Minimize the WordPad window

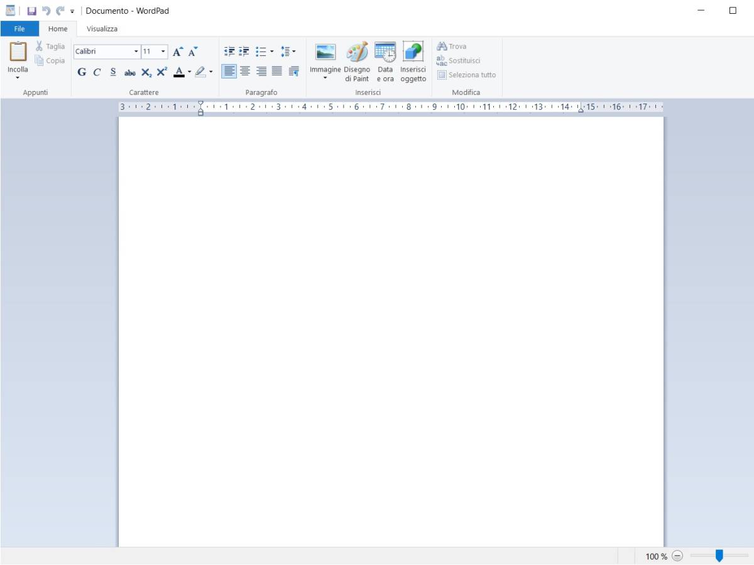pyautogui.click(x=701, y=11)
